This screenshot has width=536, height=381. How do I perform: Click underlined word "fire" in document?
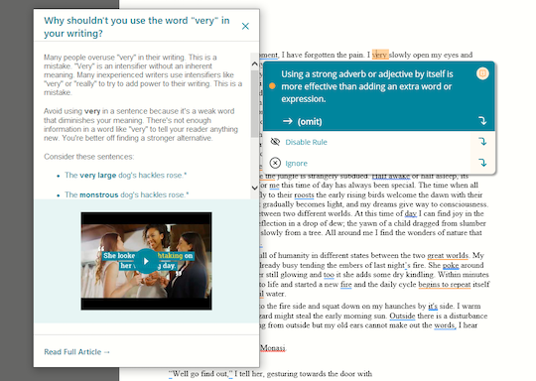pos(346,285)
